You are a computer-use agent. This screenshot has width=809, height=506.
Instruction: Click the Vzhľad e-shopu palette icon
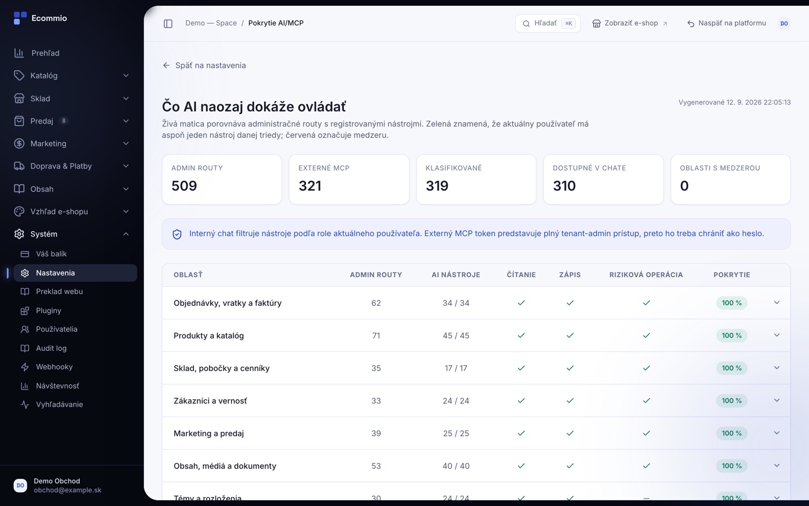pyautogui.click(x=19, y=211)
